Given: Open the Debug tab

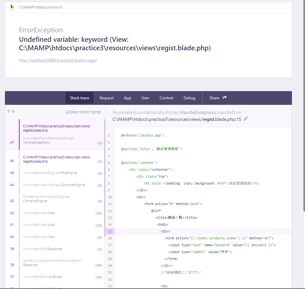Looking at the screenshot, I should coord(189,98).
